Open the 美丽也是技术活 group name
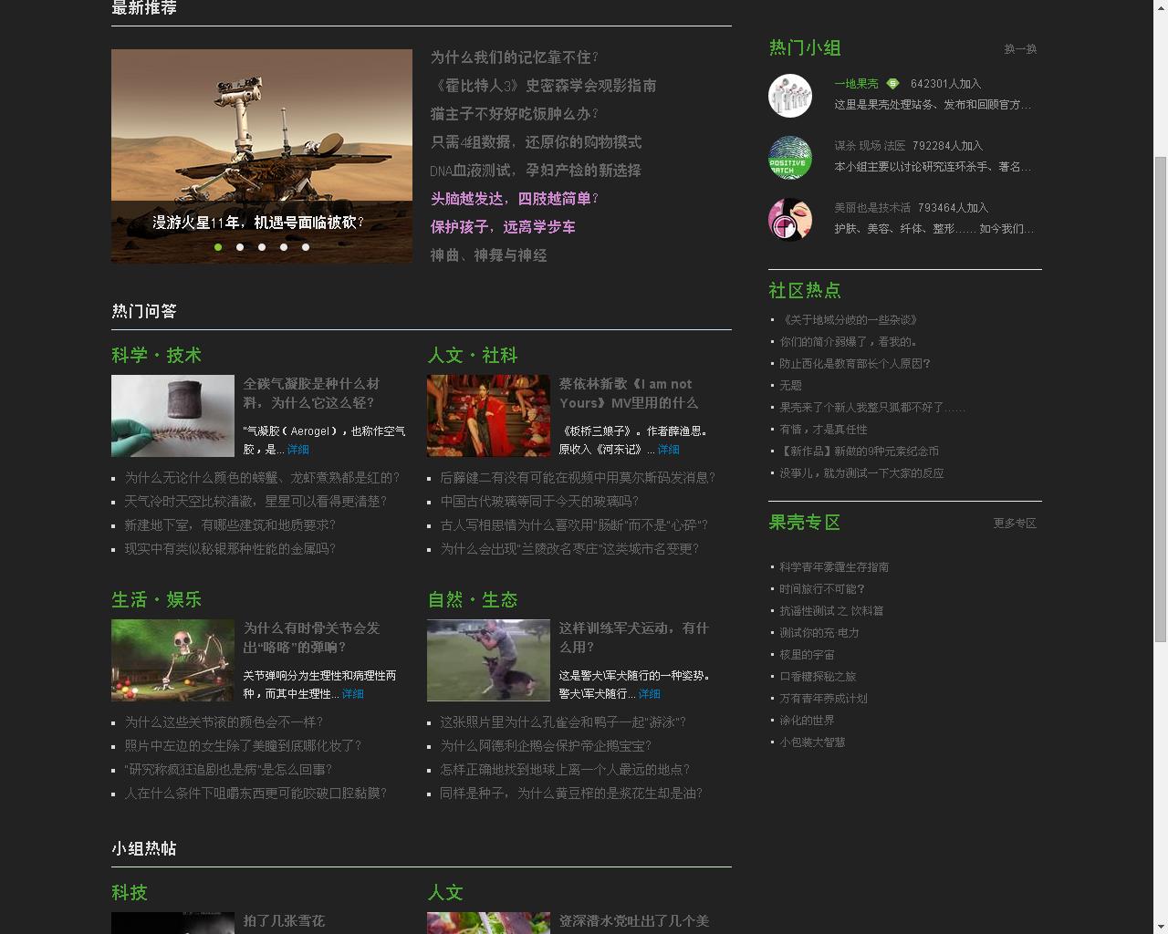 point(872,208)
